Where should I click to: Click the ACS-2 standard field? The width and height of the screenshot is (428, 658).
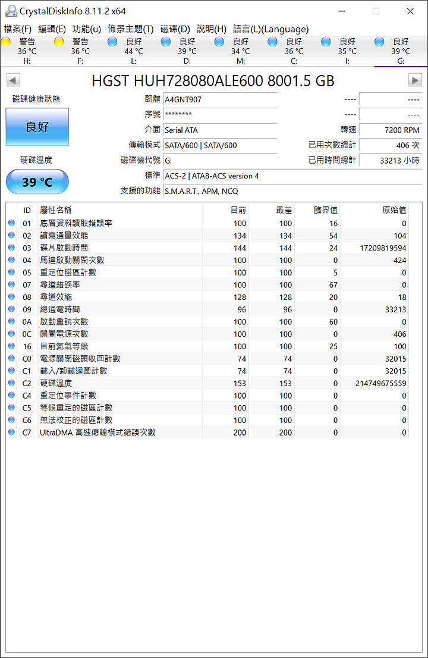292,176
